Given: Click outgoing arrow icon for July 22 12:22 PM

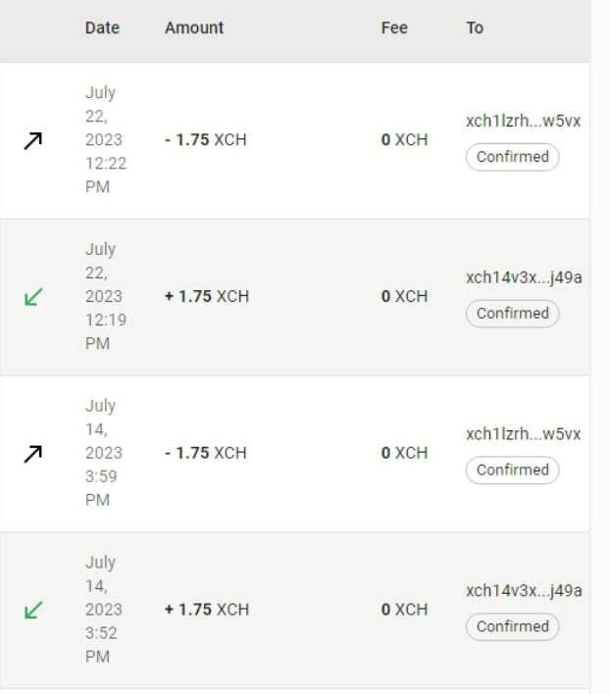Looking at the screenshot, I should click(x=33, y=141).
